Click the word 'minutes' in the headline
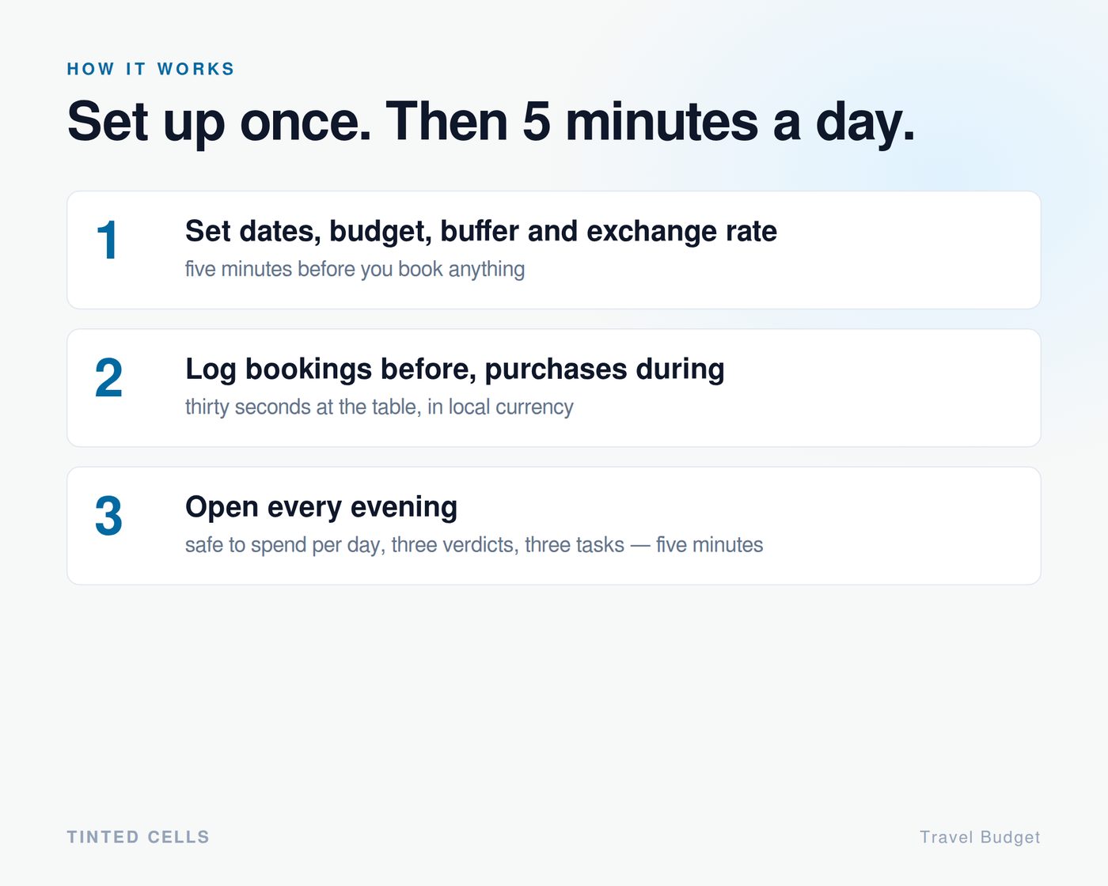Viewport: 1108px width, 886px height. click(x=662, y=122)
